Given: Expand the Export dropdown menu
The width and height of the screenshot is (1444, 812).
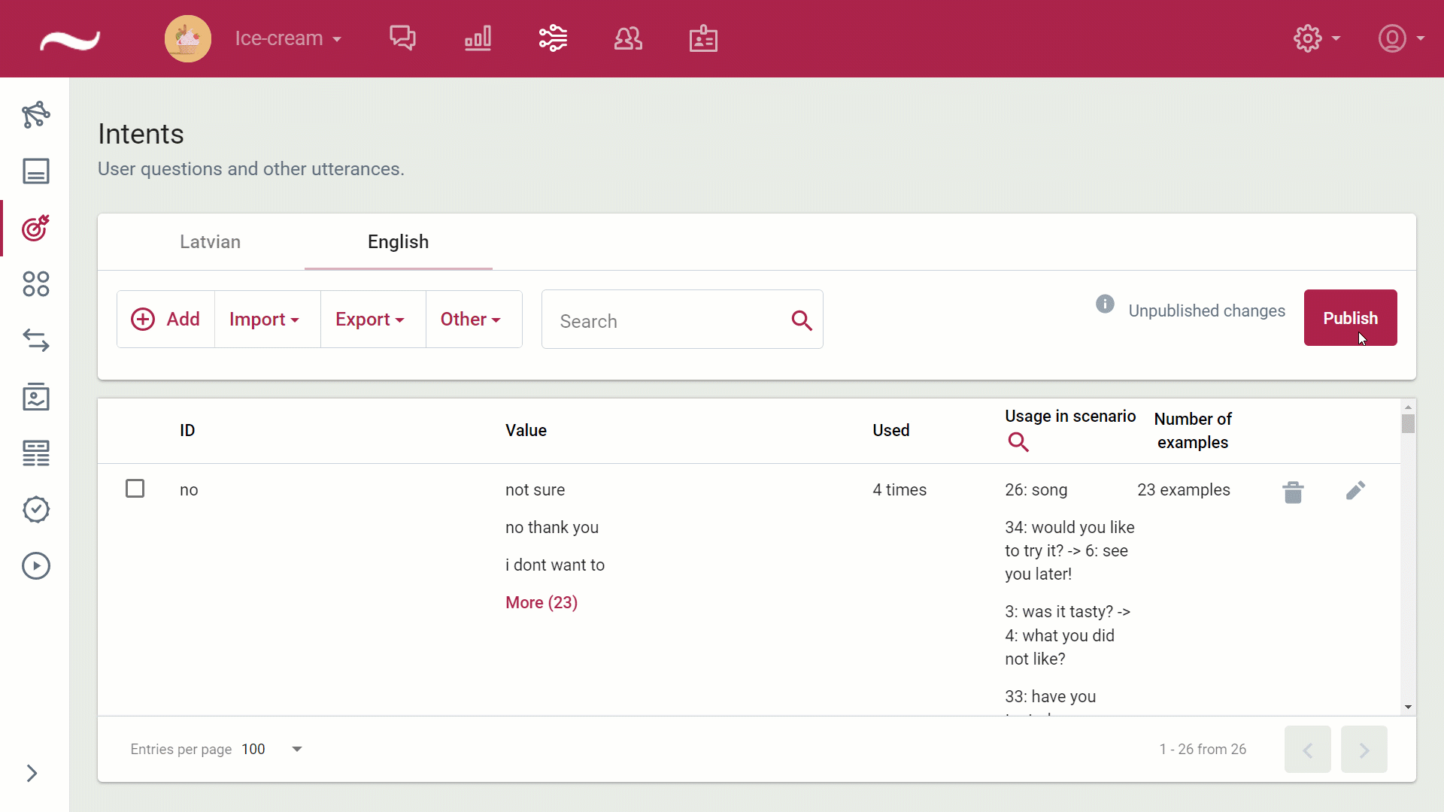Looking at the screenshot, I should click(x=370, y=320).
